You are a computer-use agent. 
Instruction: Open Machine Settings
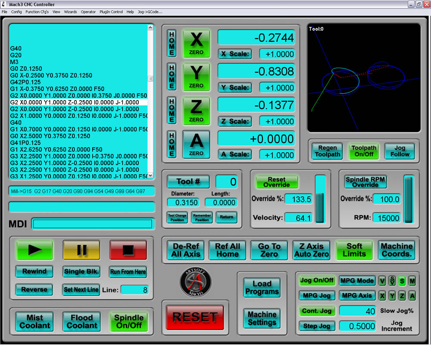[x=262, y=318]
